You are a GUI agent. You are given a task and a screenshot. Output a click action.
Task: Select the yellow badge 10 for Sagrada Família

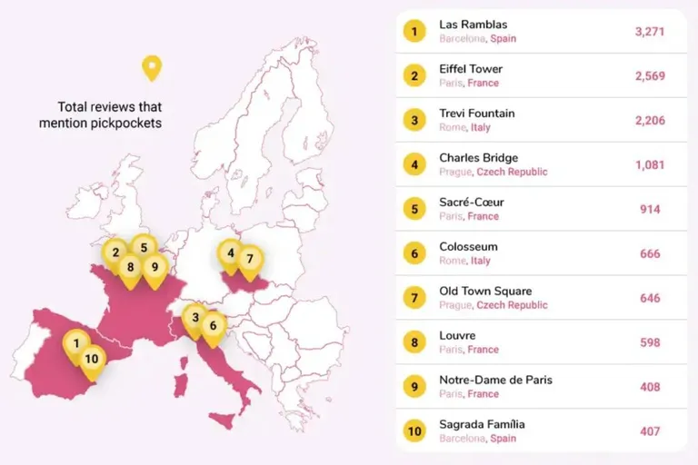[414, 430]
